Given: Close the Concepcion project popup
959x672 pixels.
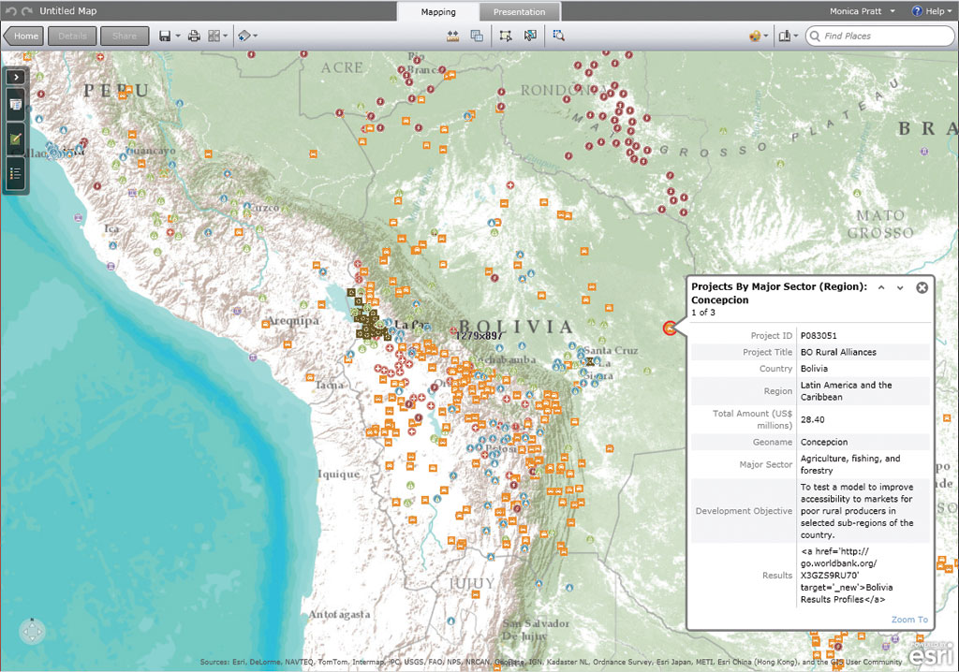Looking at the screenshot, I should (922, 287).
